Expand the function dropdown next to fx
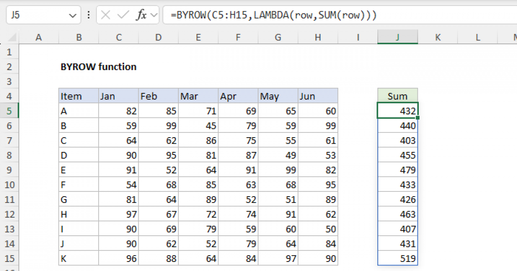Screen dimensions: 517x271 pos(154,15)
